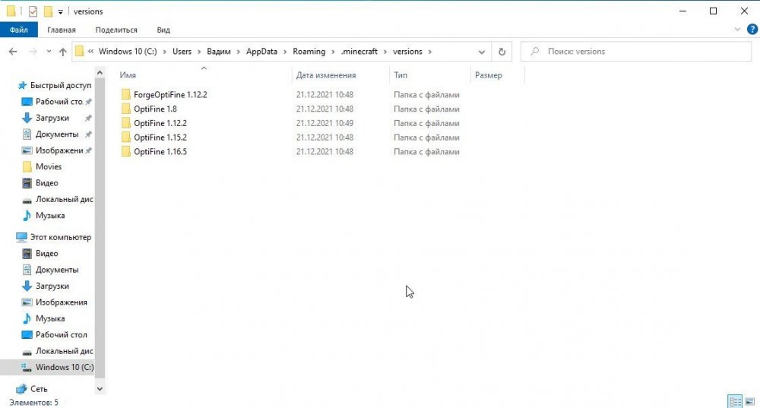Open Видео under quick access

tap(46, 183)
